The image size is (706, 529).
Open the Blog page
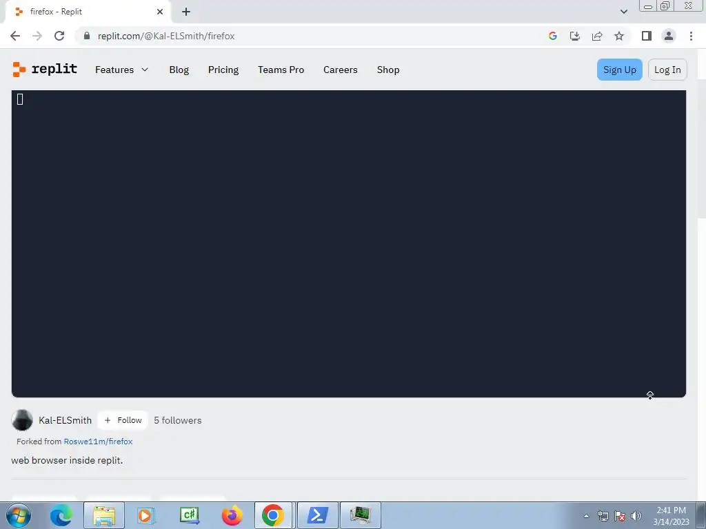[x=179, y=70]
